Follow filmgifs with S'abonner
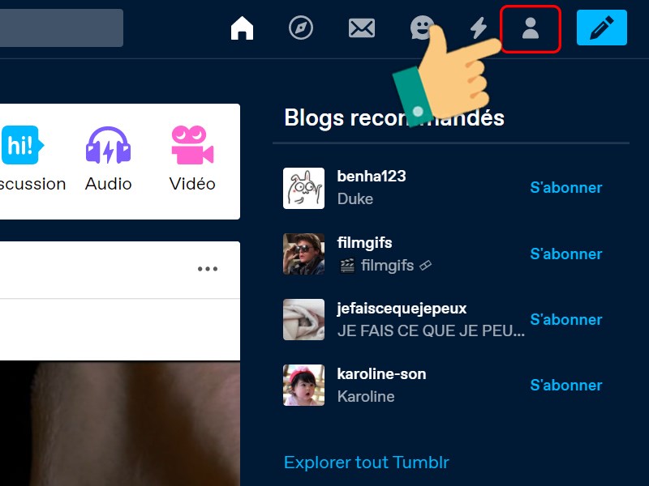The image size is (649, 486). (x=565, y=254)
